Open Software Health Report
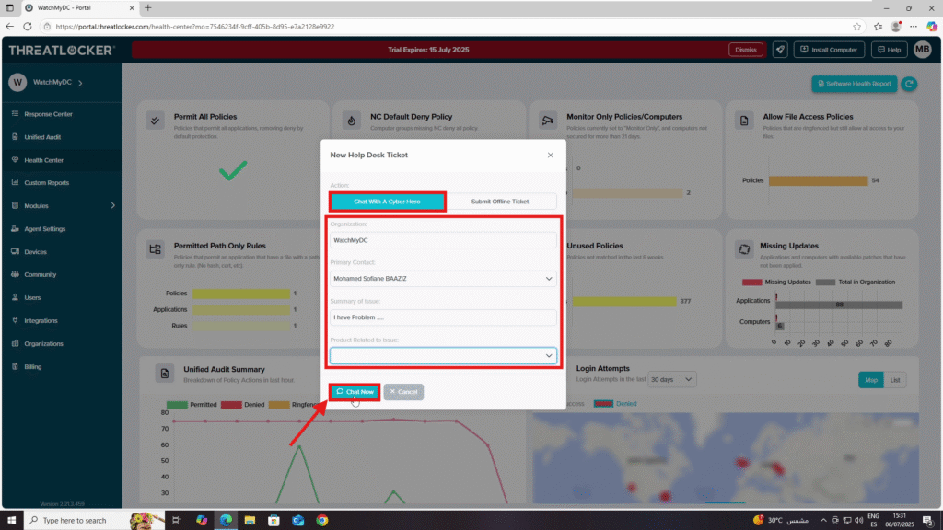943x530 pixels. pyautogui.click(x=854, y=84)
